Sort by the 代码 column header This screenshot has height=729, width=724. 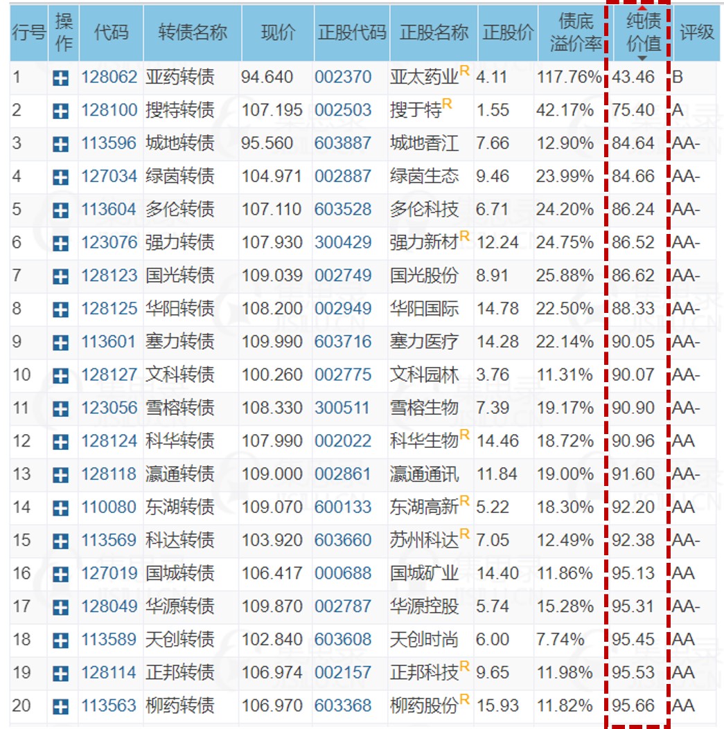(112, 33)
